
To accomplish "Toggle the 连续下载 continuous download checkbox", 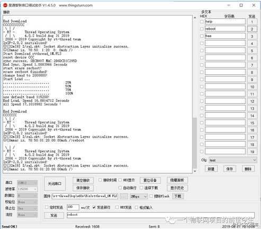I will [x=141, y=188].
